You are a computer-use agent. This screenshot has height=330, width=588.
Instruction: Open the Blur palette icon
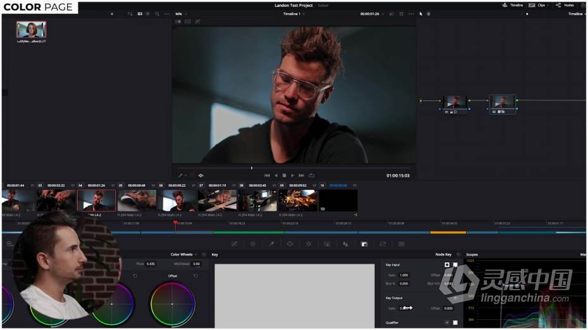pyautogui.click(x=345, y=244)
